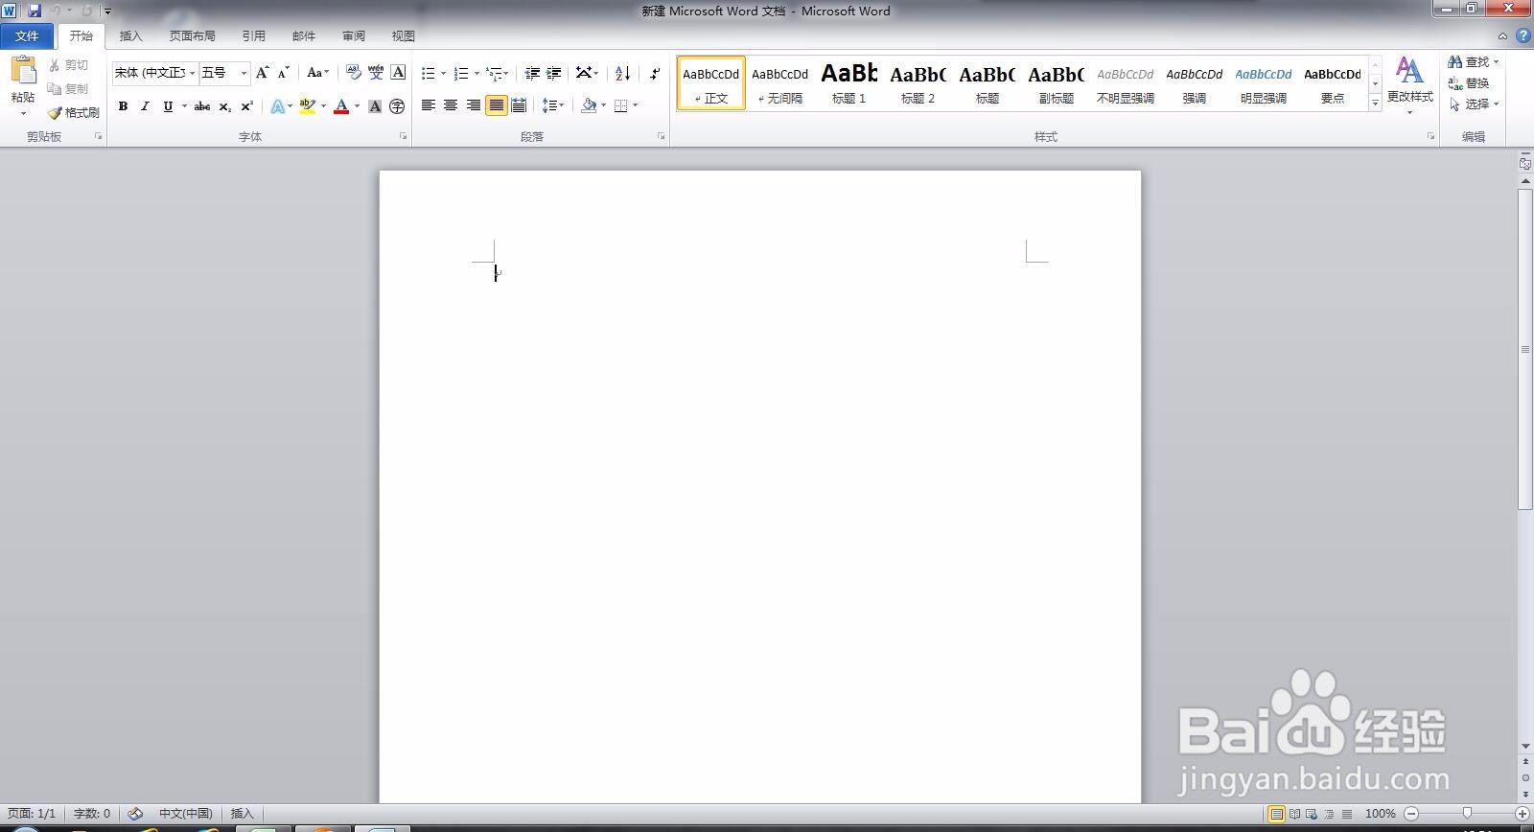Click the Copy (复制) button

[x=69, y=88]
